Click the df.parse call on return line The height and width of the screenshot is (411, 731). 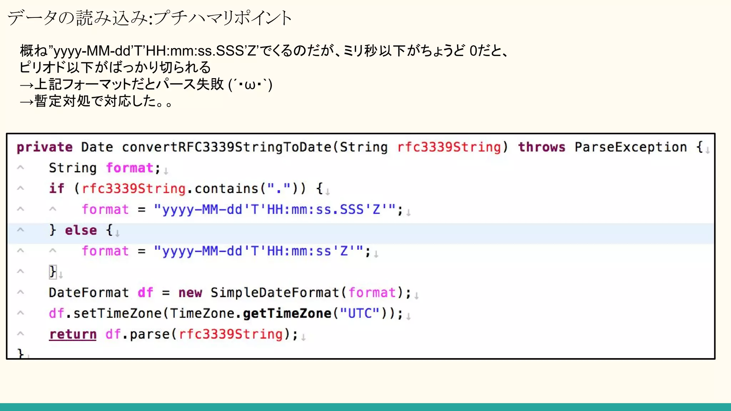pyautogui.click(x=137, y=334)
